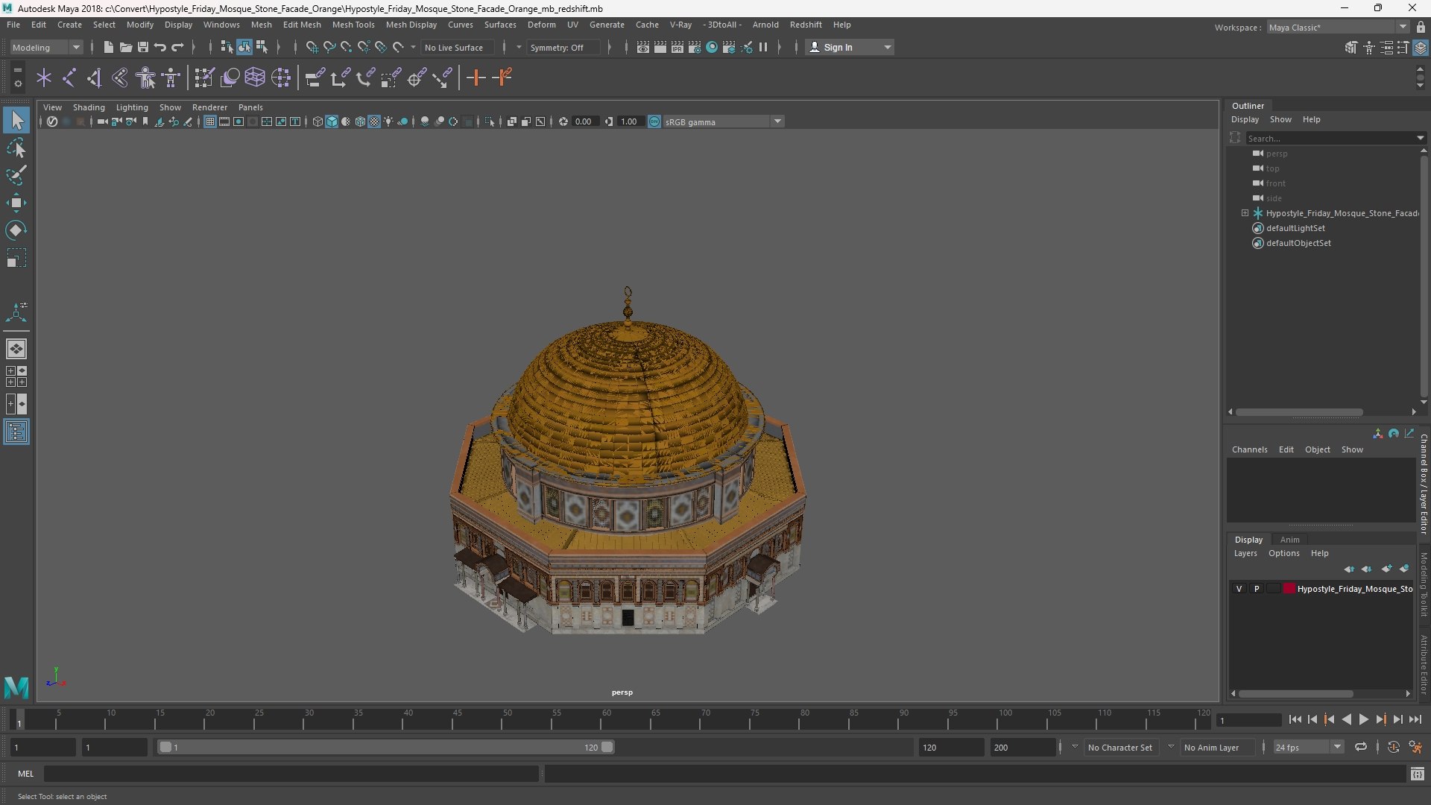Switch to single perspective pane layout
Viewport: 1431px width, 805px height.
16,349
